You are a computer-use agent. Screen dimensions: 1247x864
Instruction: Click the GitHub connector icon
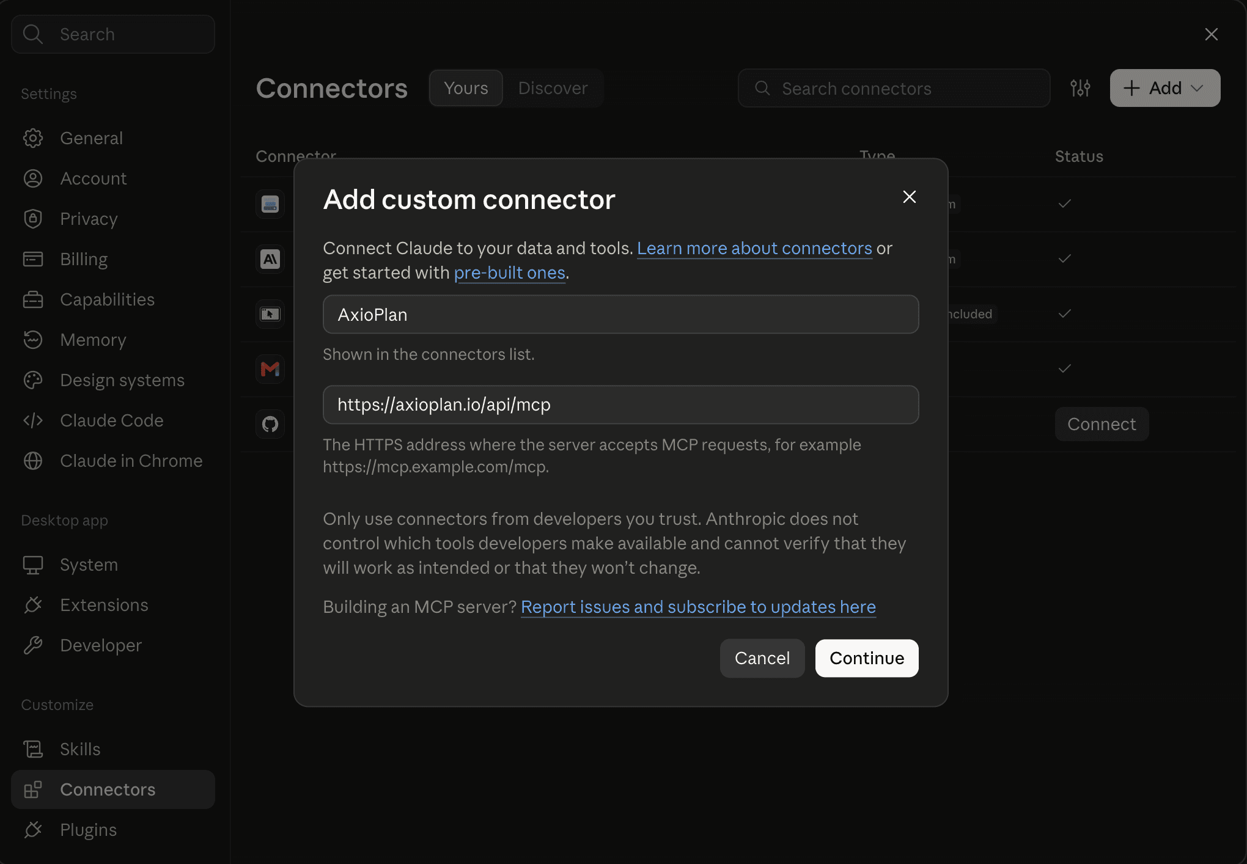pos(270,424)
